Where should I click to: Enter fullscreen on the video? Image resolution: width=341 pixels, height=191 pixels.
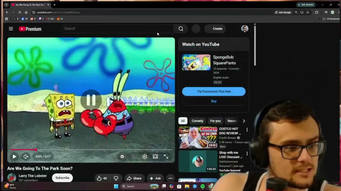click(x=166, y=157)
